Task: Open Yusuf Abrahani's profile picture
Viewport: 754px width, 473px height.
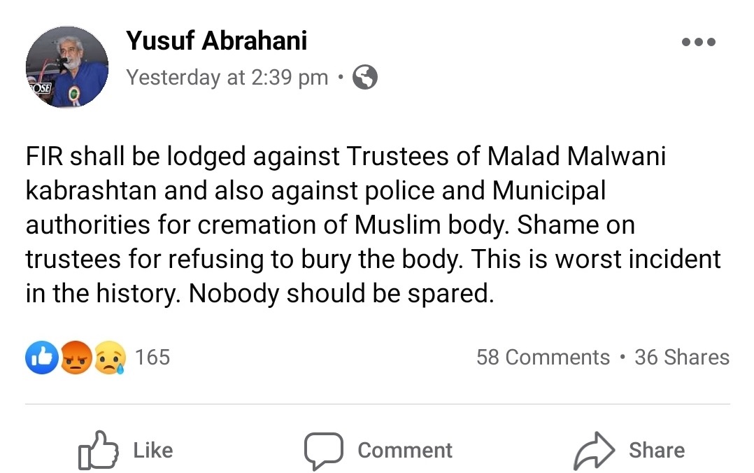Action: click(x=67, y=66)
